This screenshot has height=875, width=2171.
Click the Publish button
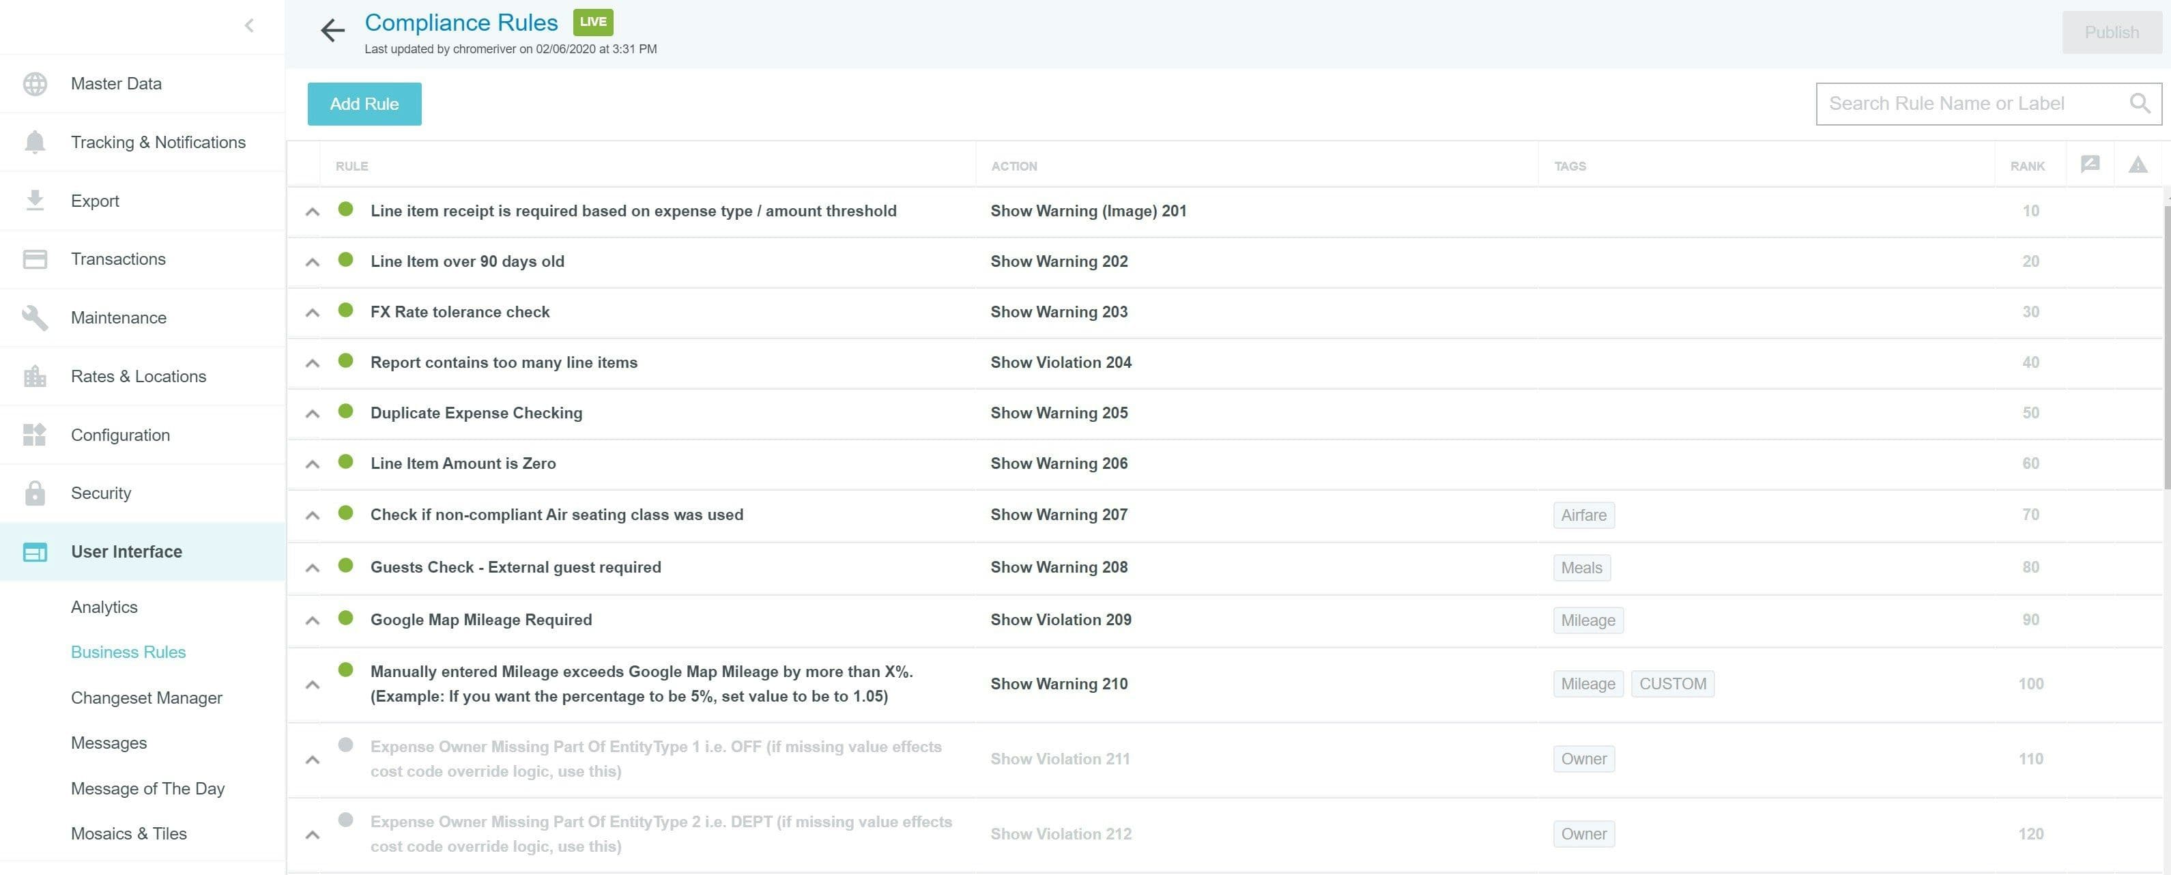pyautogui.click(x=2111, y=33)
